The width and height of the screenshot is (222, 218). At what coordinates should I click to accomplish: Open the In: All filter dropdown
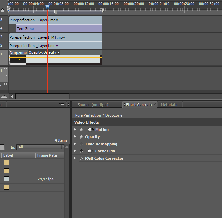click(x=40, y=147)
